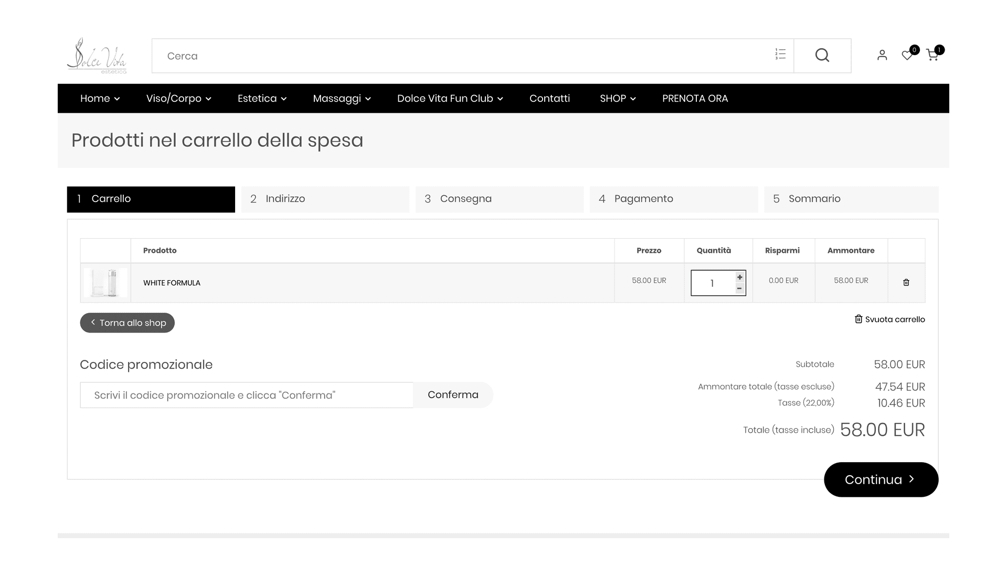
Task: Expand the Estetica menu
Action: (x=262, y=99)
